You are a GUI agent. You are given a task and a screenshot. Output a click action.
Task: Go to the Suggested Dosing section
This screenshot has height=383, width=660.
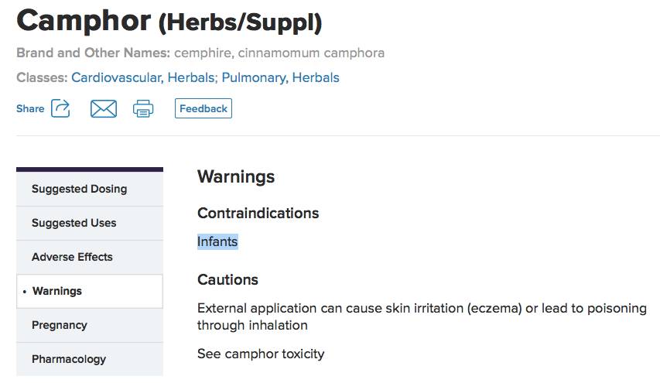tap(79, 189)
